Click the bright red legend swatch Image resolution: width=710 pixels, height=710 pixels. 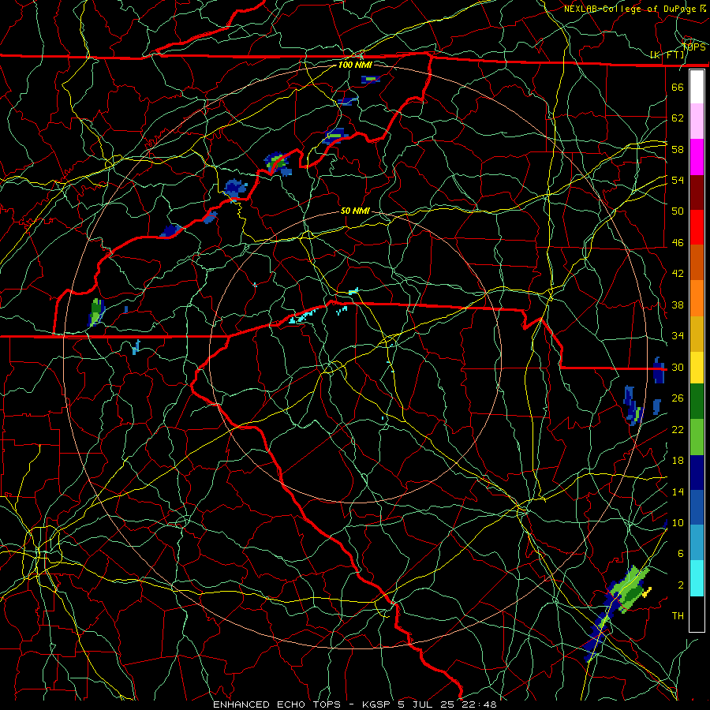697,227
